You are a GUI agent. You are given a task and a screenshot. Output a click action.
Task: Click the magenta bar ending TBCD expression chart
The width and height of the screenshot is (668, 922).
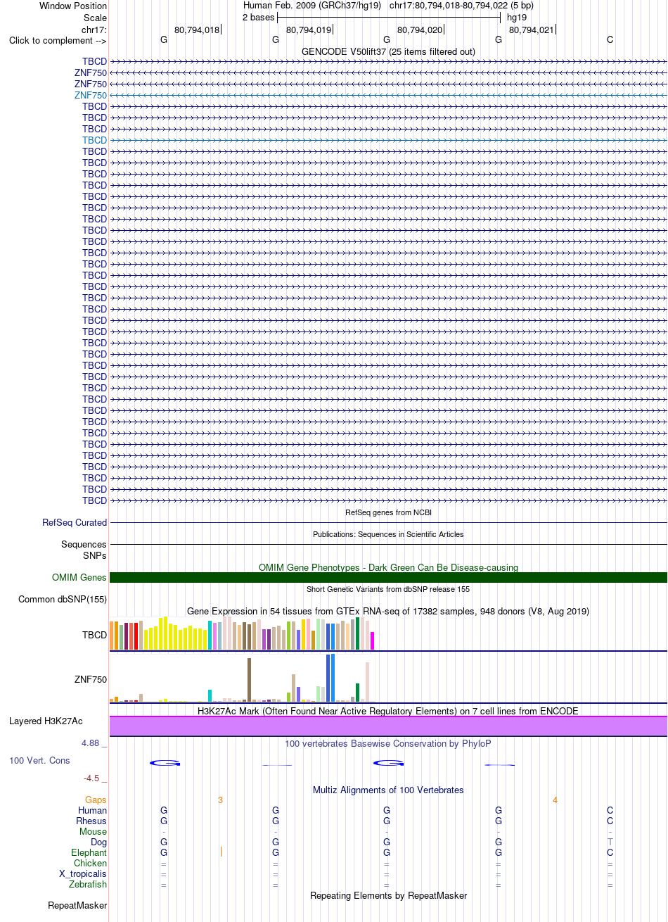[x=373, y=640]
